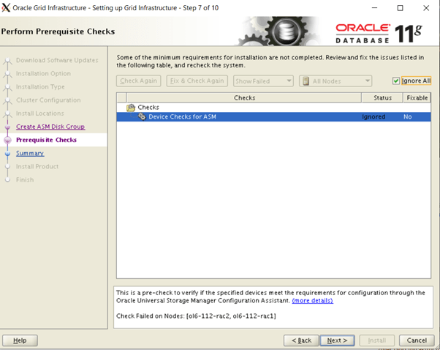Click the Device Checks for ASM gear icon
440x350 pixels.
(142, 116)
